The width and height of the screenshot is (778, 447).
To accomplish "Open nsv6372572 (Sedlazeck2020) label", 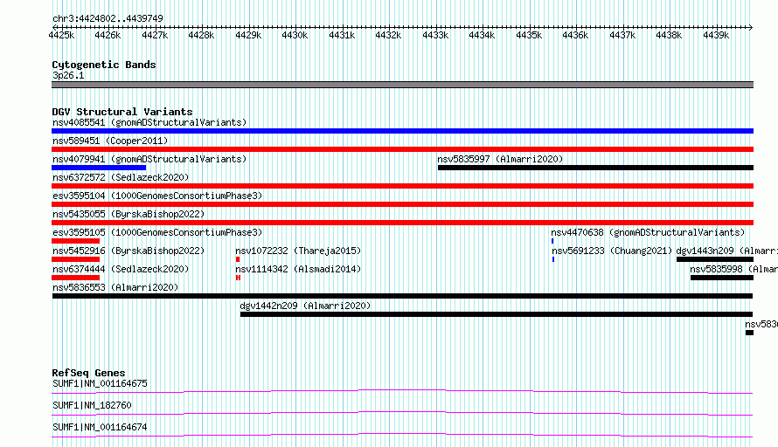I will 121,177.
